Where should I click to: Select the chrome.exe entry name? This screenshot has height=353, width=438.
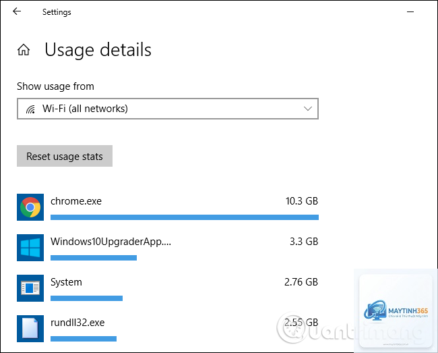tap(76, 201)
